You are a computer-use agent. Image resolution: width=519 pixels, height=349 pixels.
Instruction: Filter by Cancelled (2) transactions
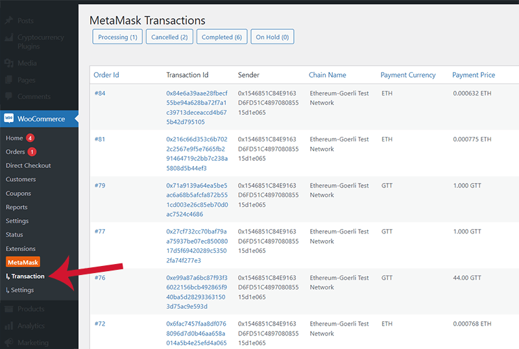pyautogui.click(x=169, y=37)
